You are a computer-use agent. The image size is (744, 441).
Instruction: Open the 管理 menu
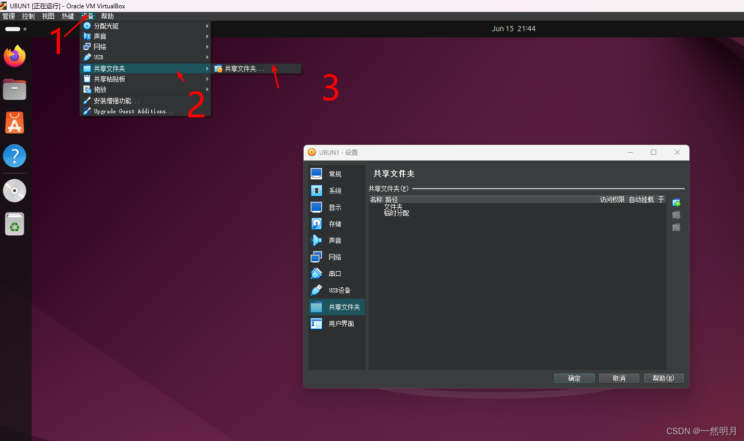tap(9, 16)
